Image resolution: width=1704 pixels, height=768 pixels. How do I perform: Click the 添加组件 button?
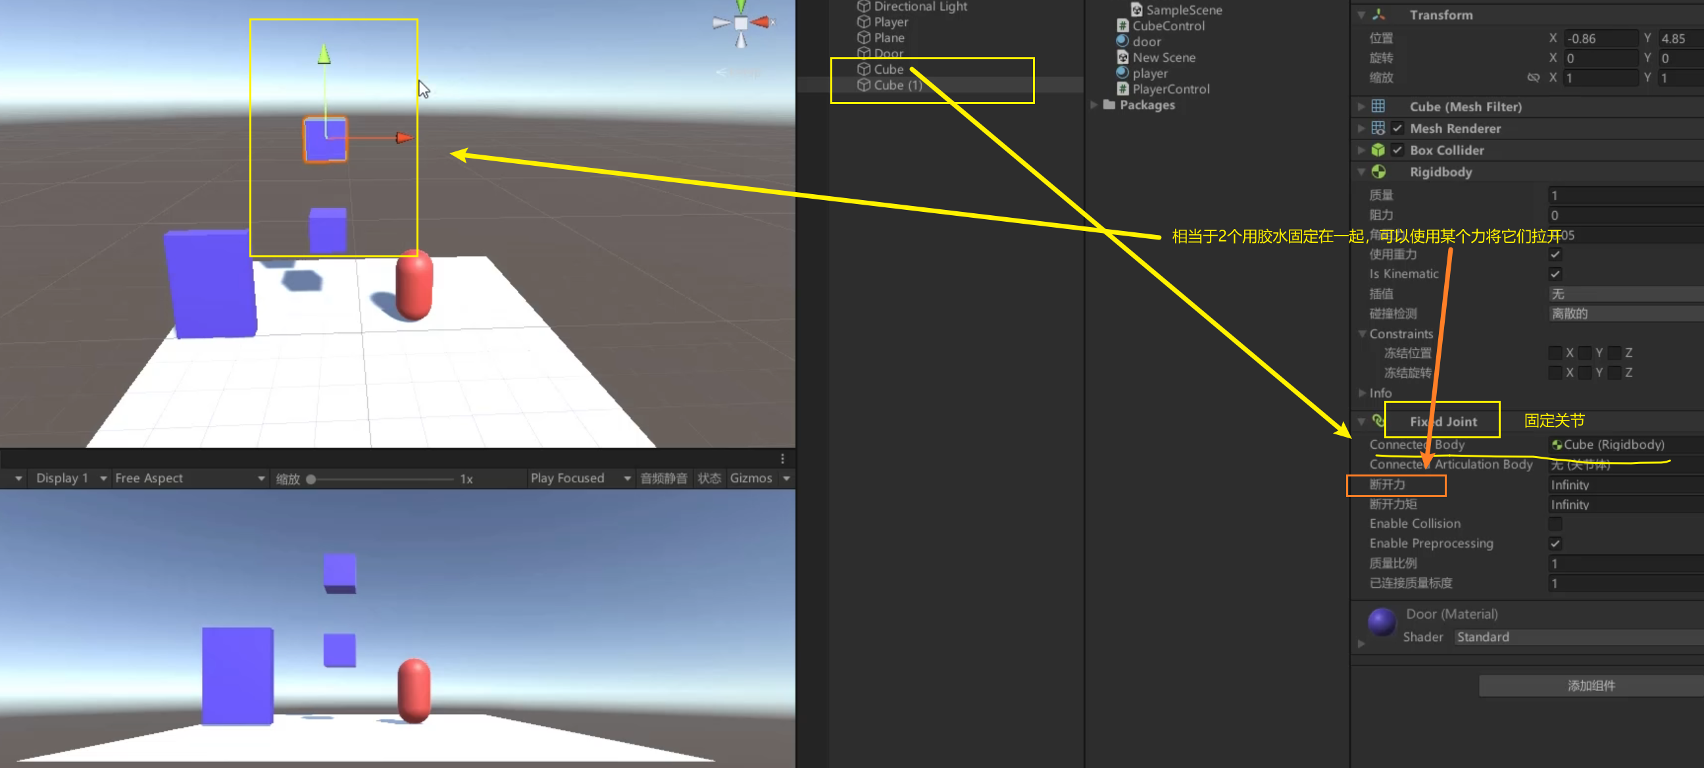1590,686
